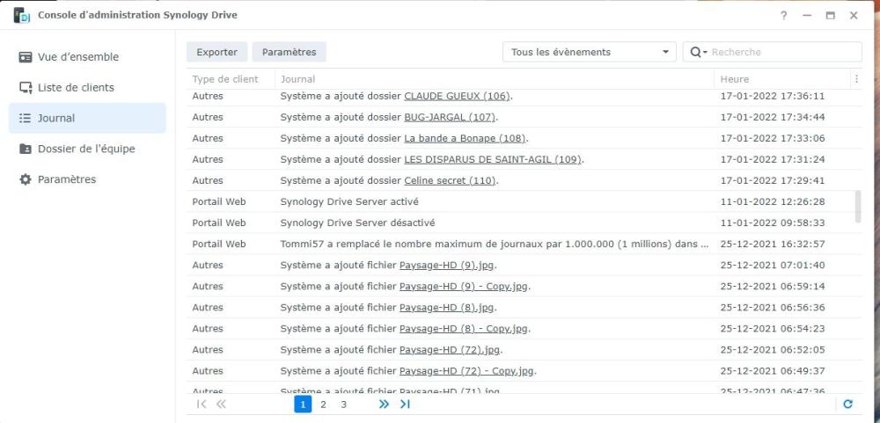The height and width of the screenshot is (423, 880).
Task: Open Paysage-HD (72) - Copy.jpg link
Action: [x=466, y=371]
